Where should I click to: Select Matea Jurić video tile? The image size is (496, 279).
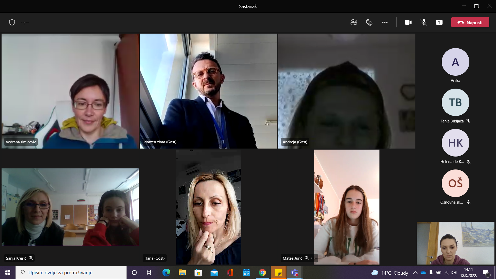347,207
